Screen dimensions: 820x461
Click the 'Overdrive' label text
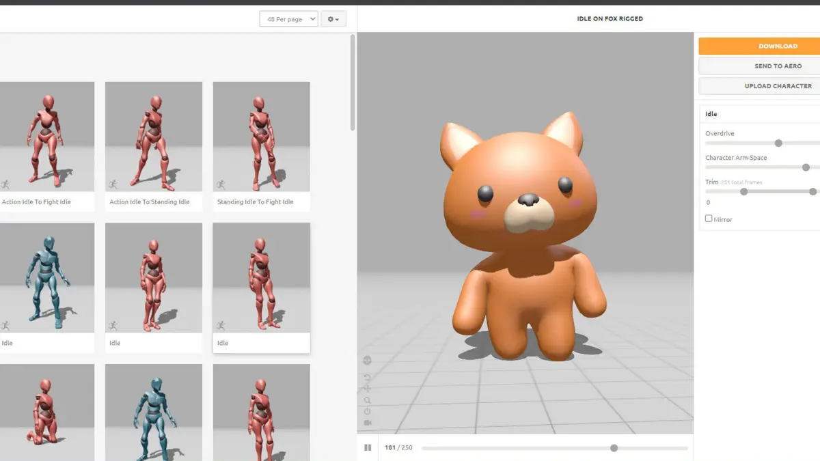(720, 133)
